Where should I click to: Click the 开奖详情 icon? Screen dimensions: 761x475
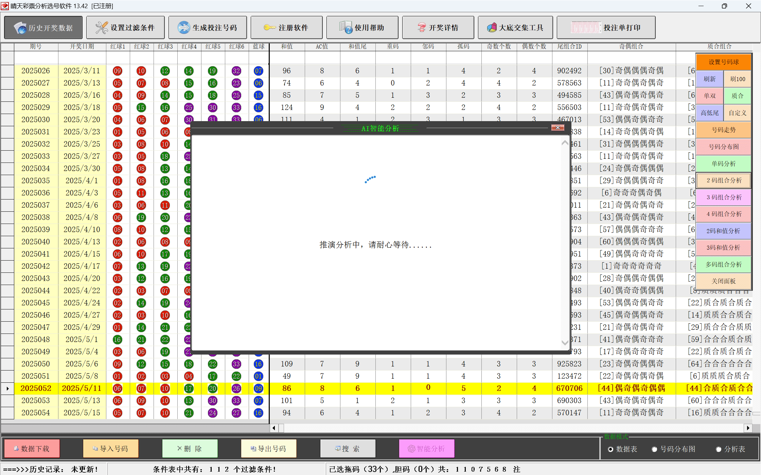pos(421,28)
